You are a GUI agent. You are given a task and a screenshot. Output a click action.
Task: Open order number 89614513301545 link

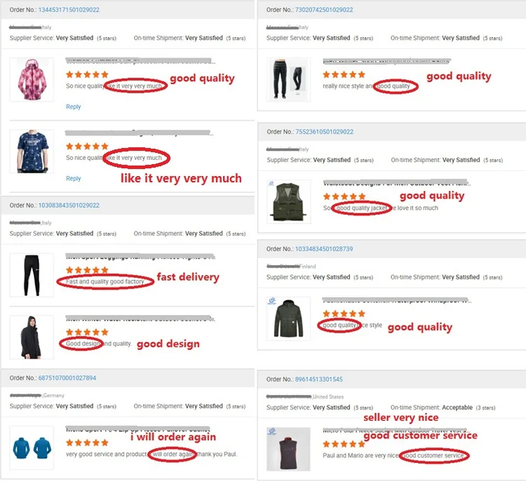point(318,379)
